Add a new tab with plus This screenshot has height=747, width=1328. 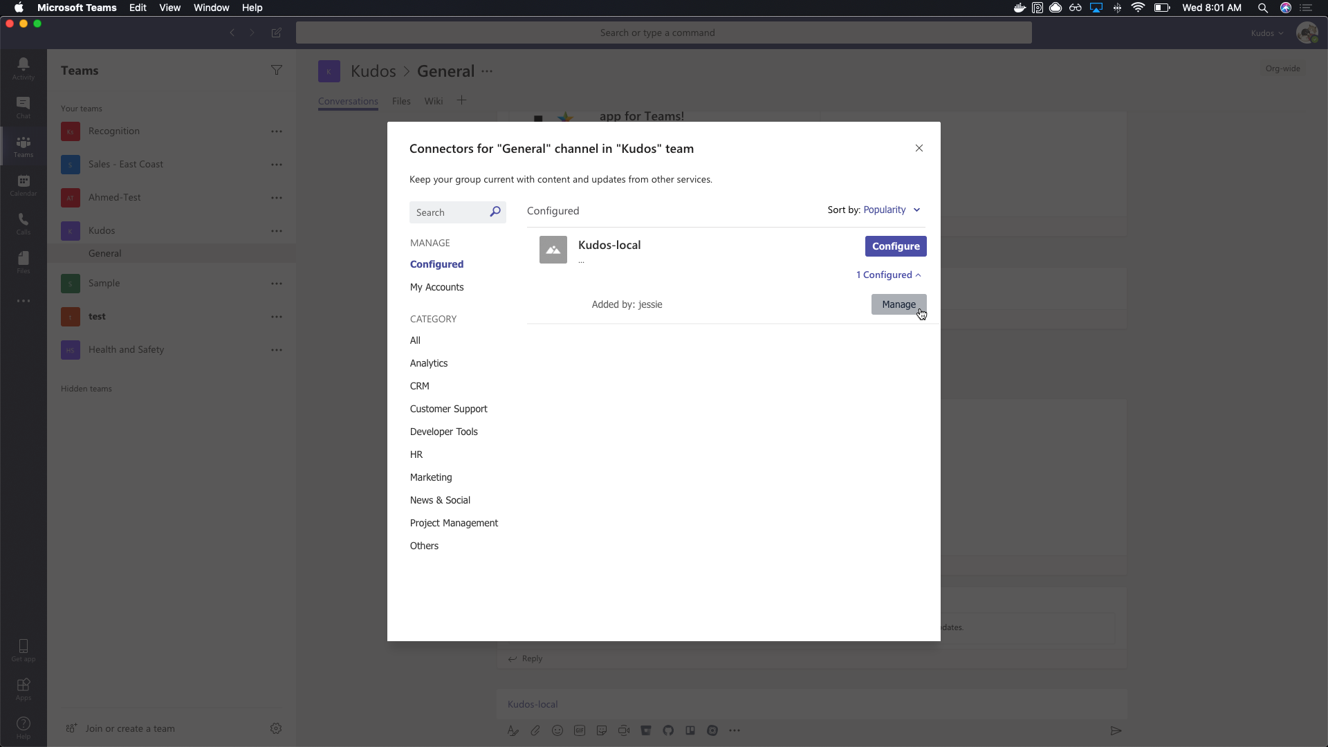click(462, 100)
